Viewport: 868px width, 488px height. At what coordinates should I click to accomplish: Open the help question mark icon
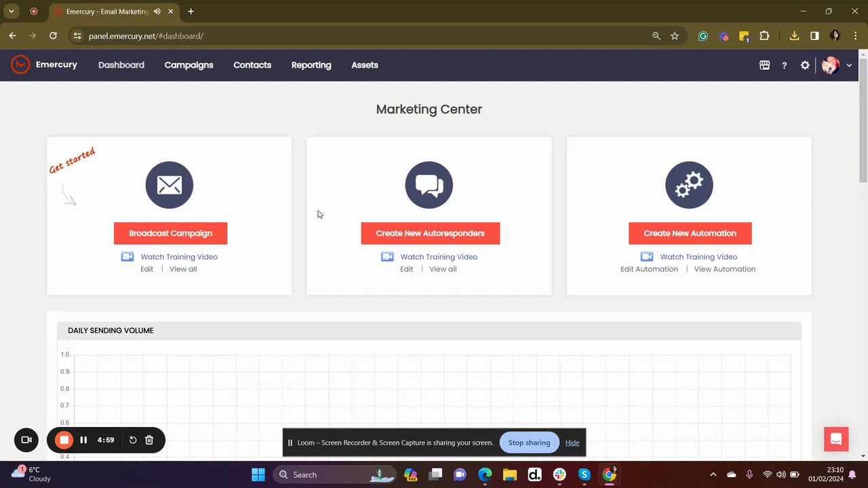pyautogui.click(x=785, y=65)
